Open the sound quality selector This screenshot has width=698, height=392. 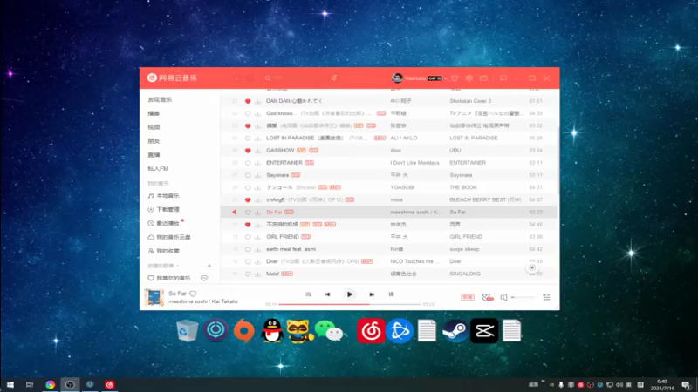click(468, 297)
